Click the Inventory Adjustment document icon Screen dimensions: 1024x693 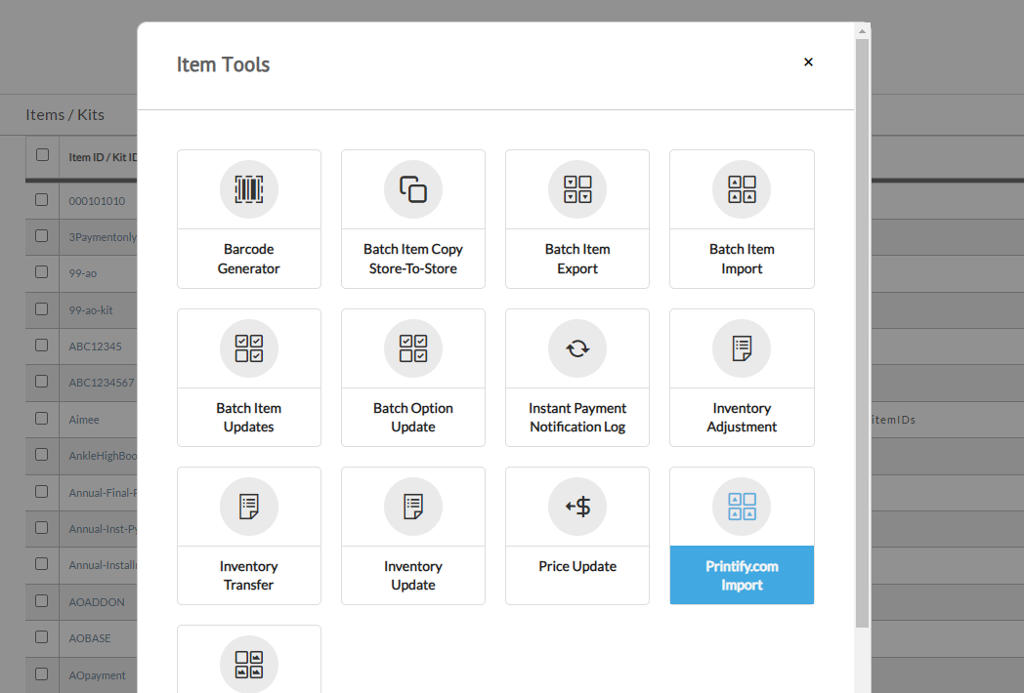742,348
